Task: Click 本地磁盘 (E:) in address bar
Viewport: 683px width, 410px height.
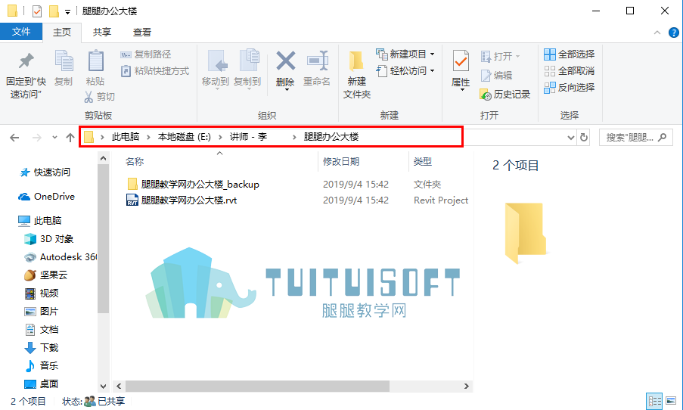Action: pyautogui.click(x=185, y=137)
